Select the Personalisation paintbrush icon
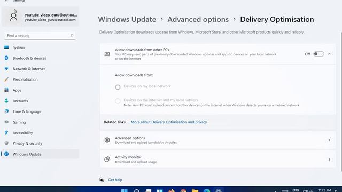The height and width of the screenshot is (192, 342). point(6,79)
